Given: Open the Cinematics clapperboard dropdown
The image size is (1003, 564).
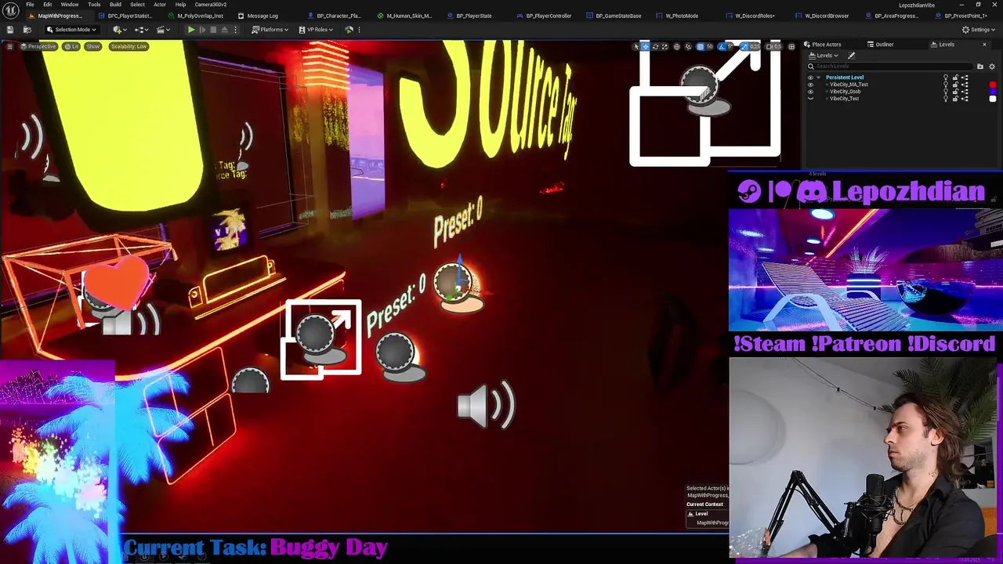Looking at the screenshot, I should pos(163,30).
